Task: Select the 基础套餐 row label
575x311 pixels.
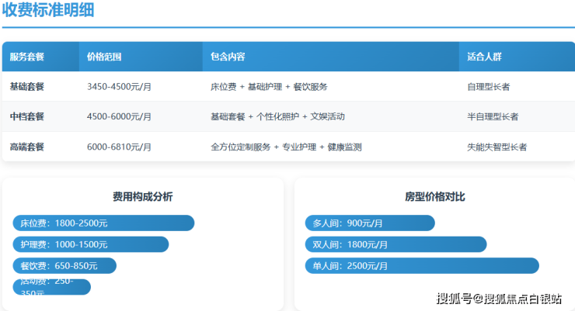Action: coord(27,87)
